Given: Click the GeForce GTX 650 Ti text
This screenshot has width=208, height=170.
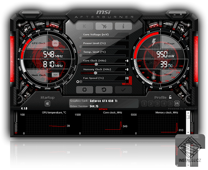Looking at the screenshot, I should coord(103,101).
